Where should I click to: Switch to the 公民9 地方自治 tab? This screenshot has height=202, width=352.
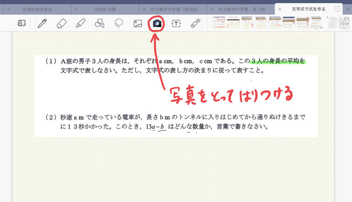37,9
